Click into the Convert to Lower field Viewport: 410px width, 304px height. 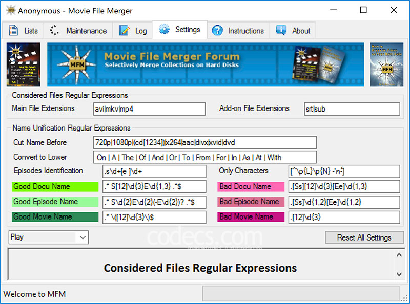(204, 158)
